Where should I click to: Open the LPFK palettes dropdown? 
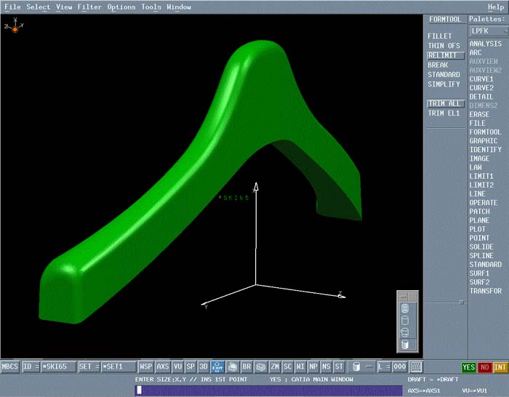click(487, 31)
